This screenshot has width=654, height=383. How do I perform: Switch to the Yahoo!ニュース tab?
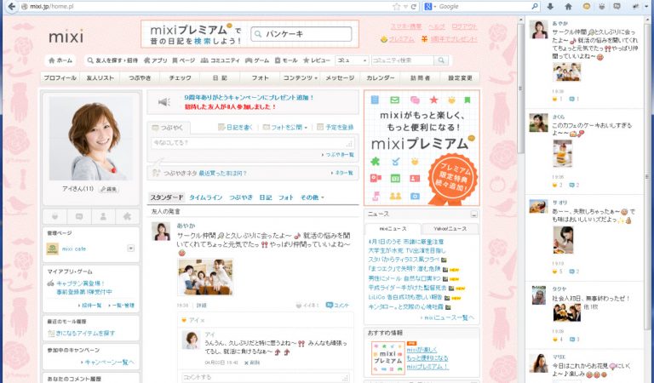tap(450, 229)
